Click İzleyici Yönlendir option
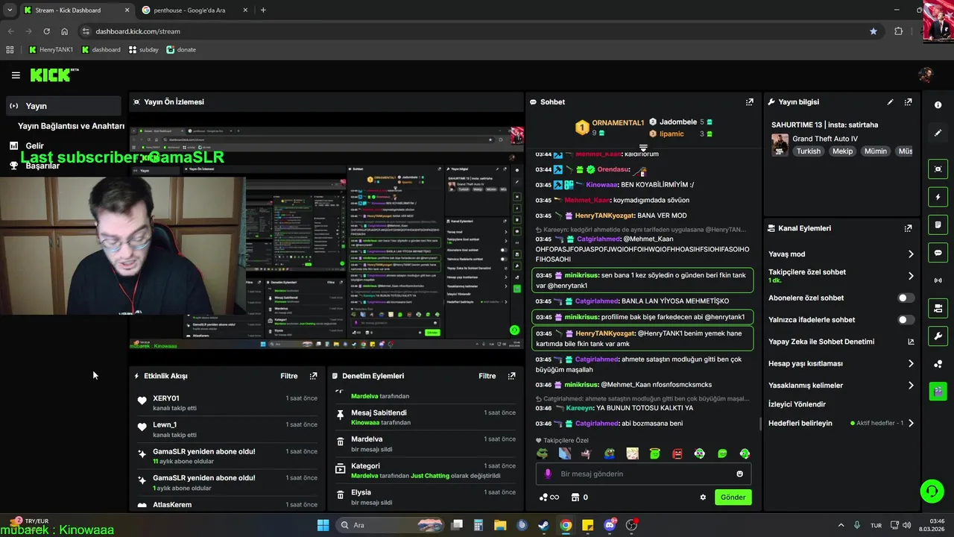This screenshot has height=537, width=954. point(797,404)
